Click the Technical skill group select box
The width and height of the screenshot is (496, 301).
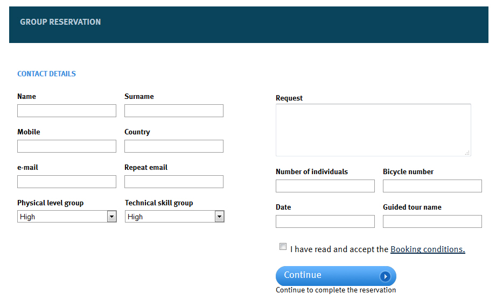tap(174, 217)
